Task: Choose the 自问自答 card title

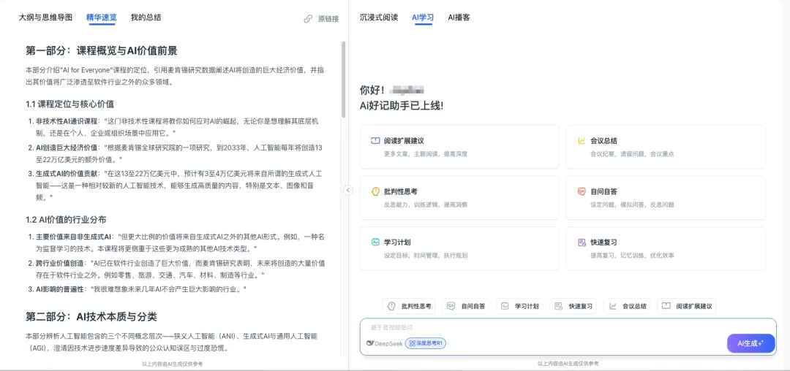Action: [603, 191]
